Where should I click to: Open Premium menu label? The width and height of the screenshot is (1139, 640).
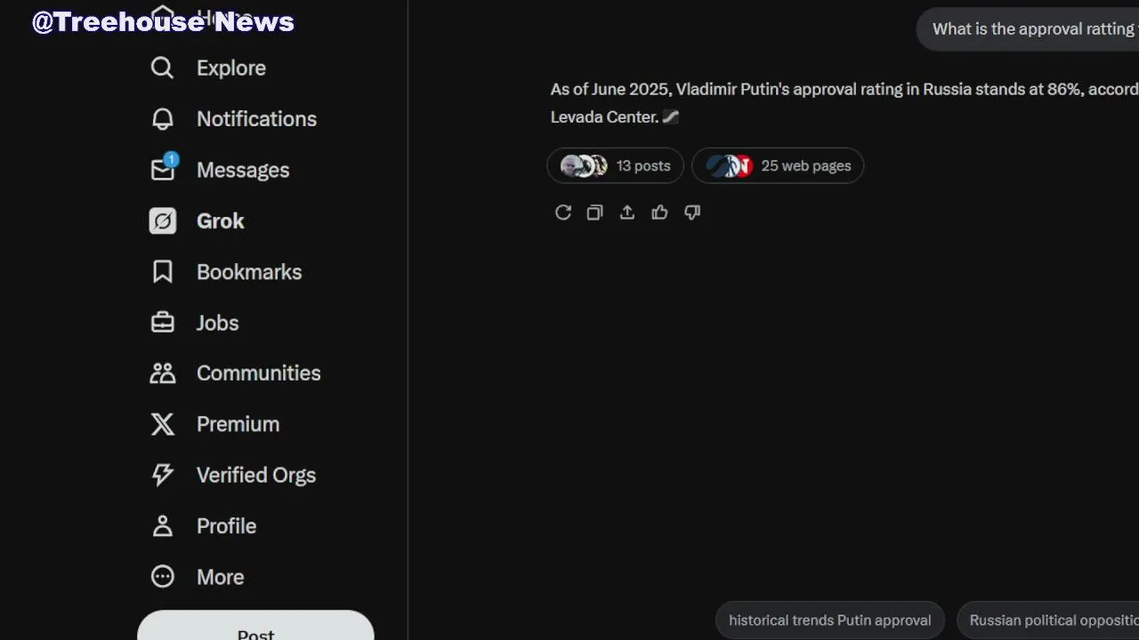tap(238, 424)
